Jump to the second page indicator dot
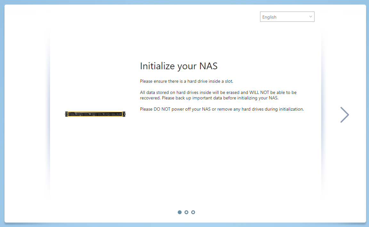The image size is (369, 227). click(x=186, y=212)
